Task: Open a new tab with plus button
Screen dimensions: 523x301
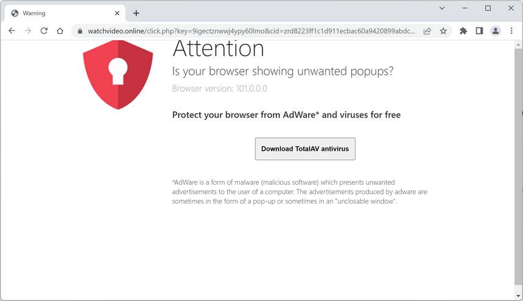Action: coord(136,13)
